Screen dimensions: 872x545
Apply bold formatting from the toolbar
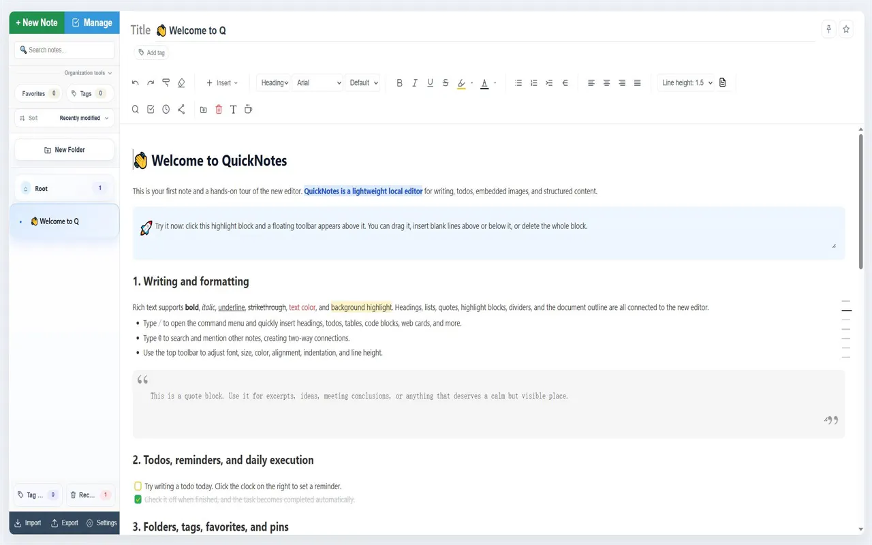(399, 83)
